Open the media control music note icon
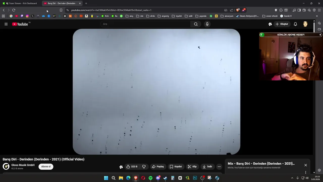 pos(294,10)
